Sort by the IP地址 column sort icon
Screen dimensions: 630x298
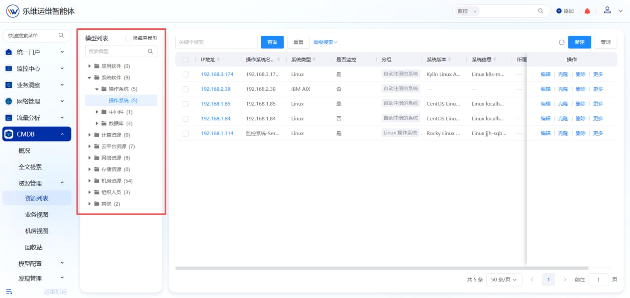[x=219, y=60]
